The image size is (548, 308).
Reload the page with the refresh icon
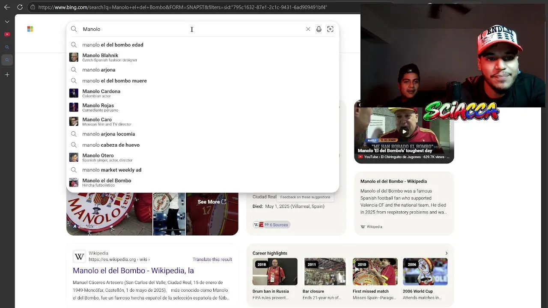pyautogui.click(x=20, y=7)
